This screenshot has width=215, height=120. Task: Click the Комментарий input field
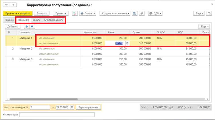(x=57, y=115)
